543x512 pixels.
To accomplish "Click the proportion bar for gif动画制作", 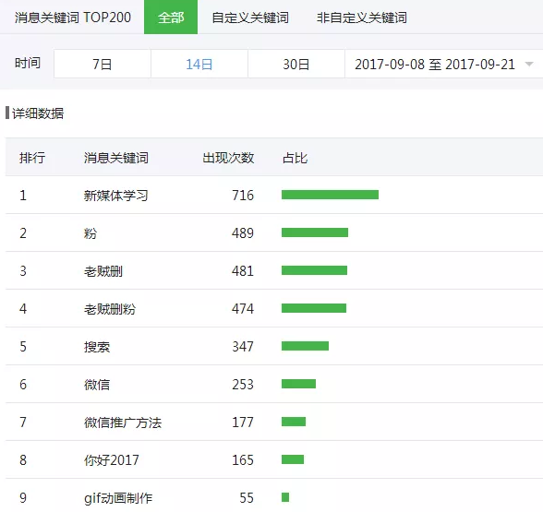I will click(285, 497).
